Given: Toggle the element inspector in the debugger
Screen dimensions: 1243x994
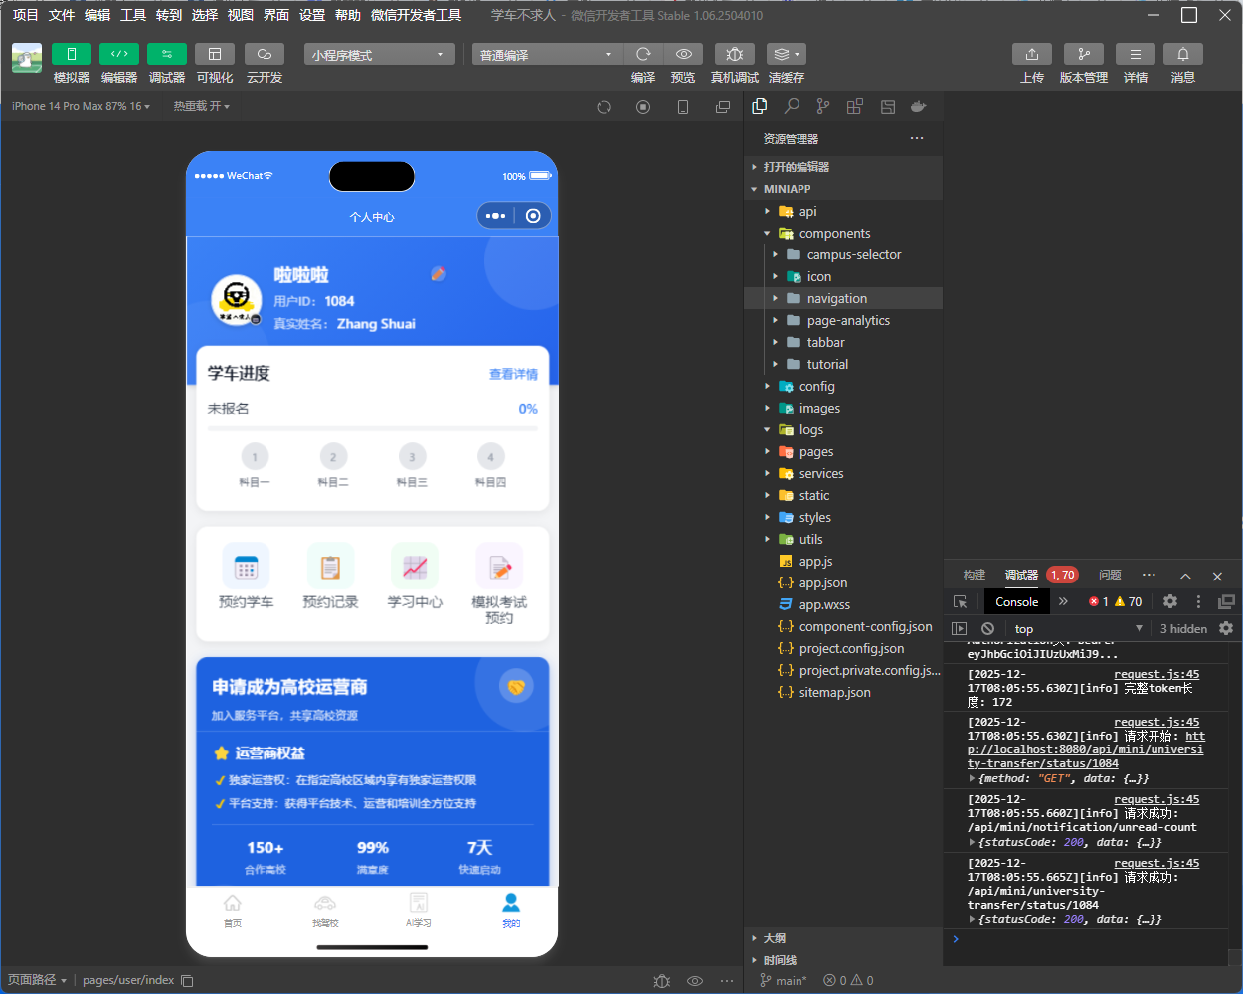Looking at the screenshot, I should pyautogui.click(x=960, y=601).
